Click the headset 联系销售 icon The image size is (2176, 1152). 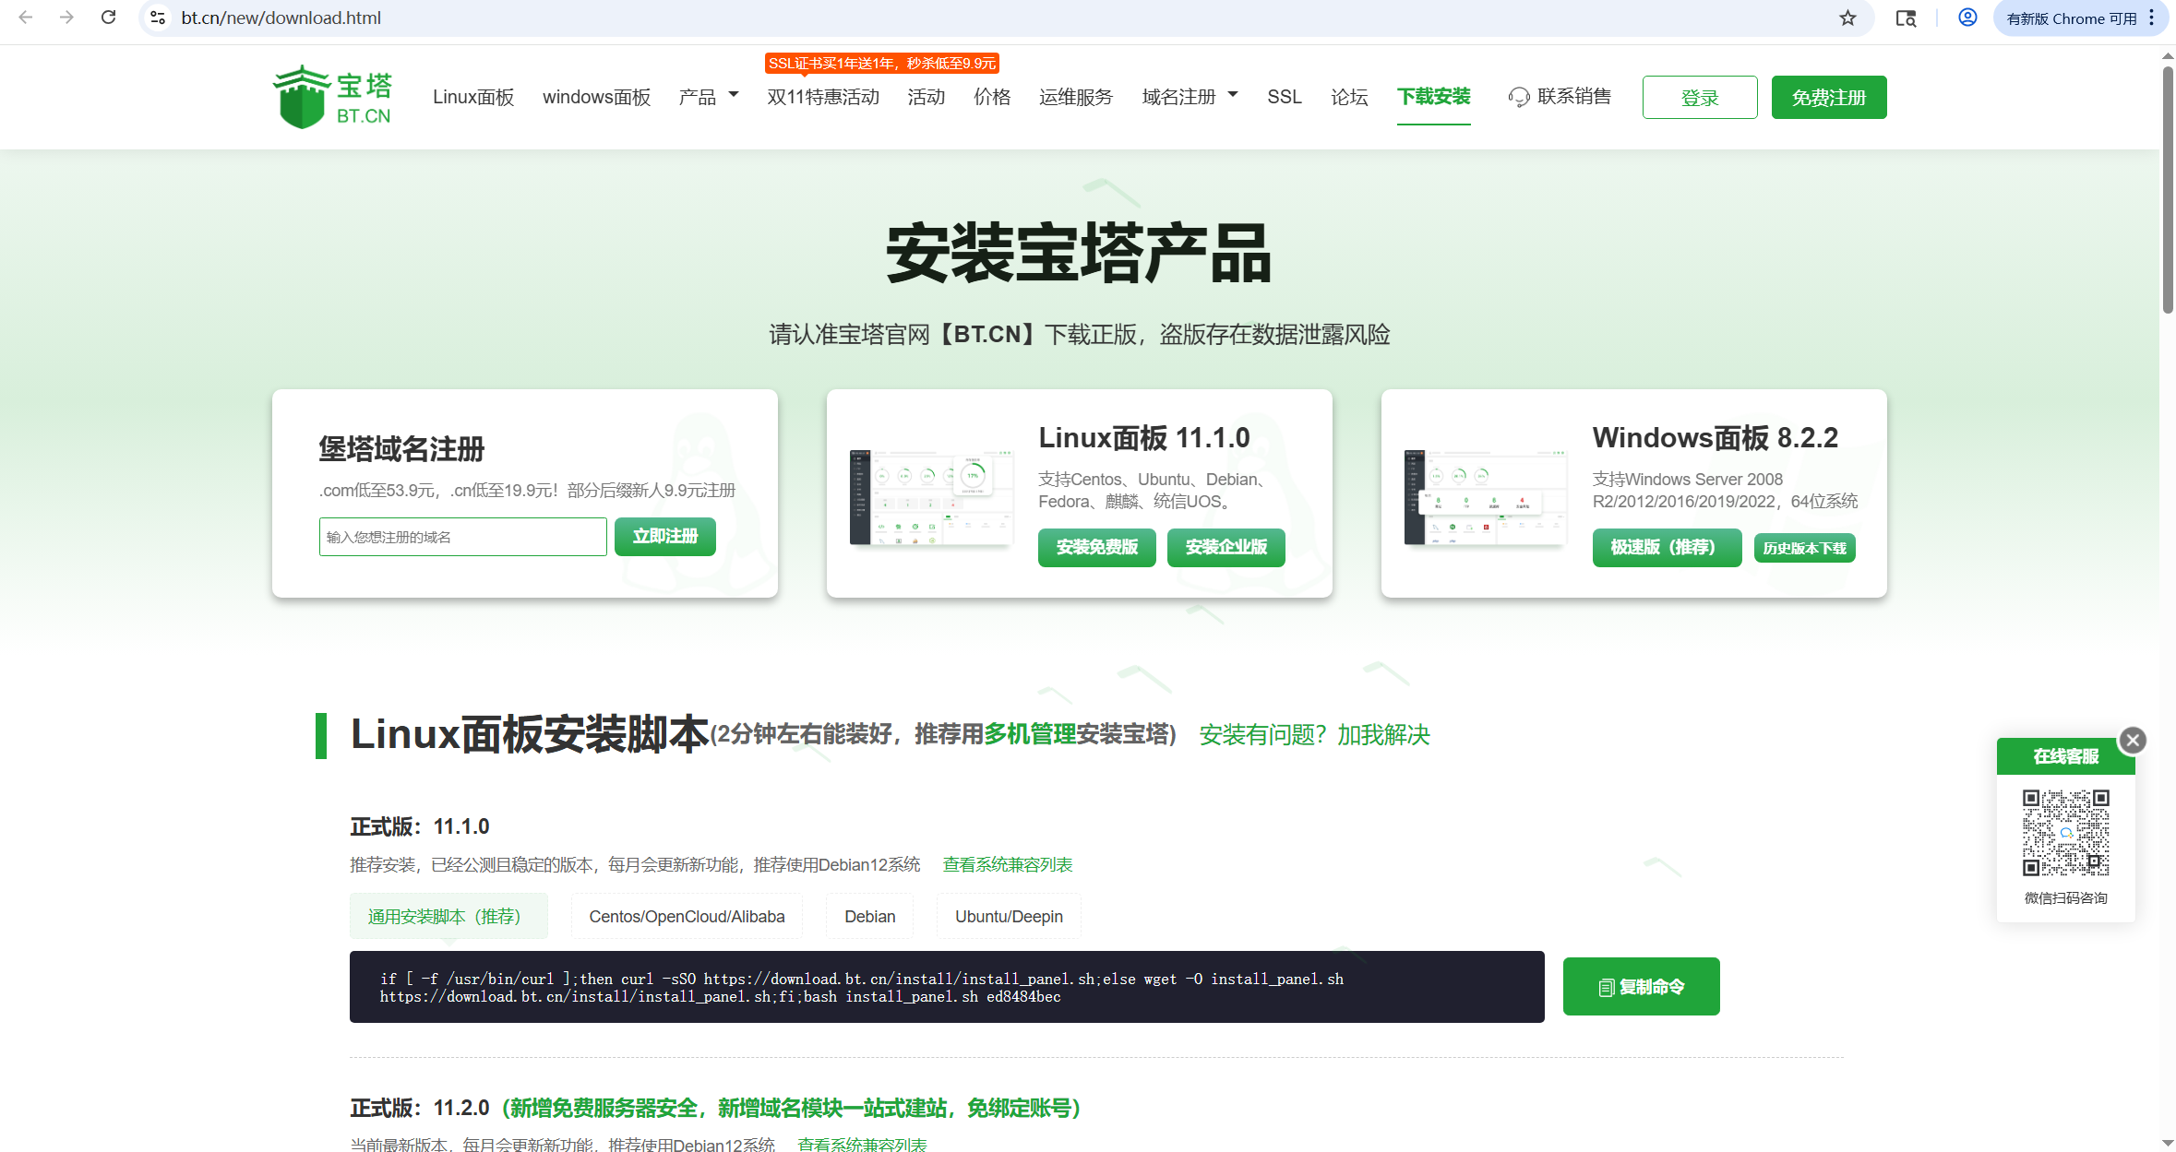tap(1518, 98)
